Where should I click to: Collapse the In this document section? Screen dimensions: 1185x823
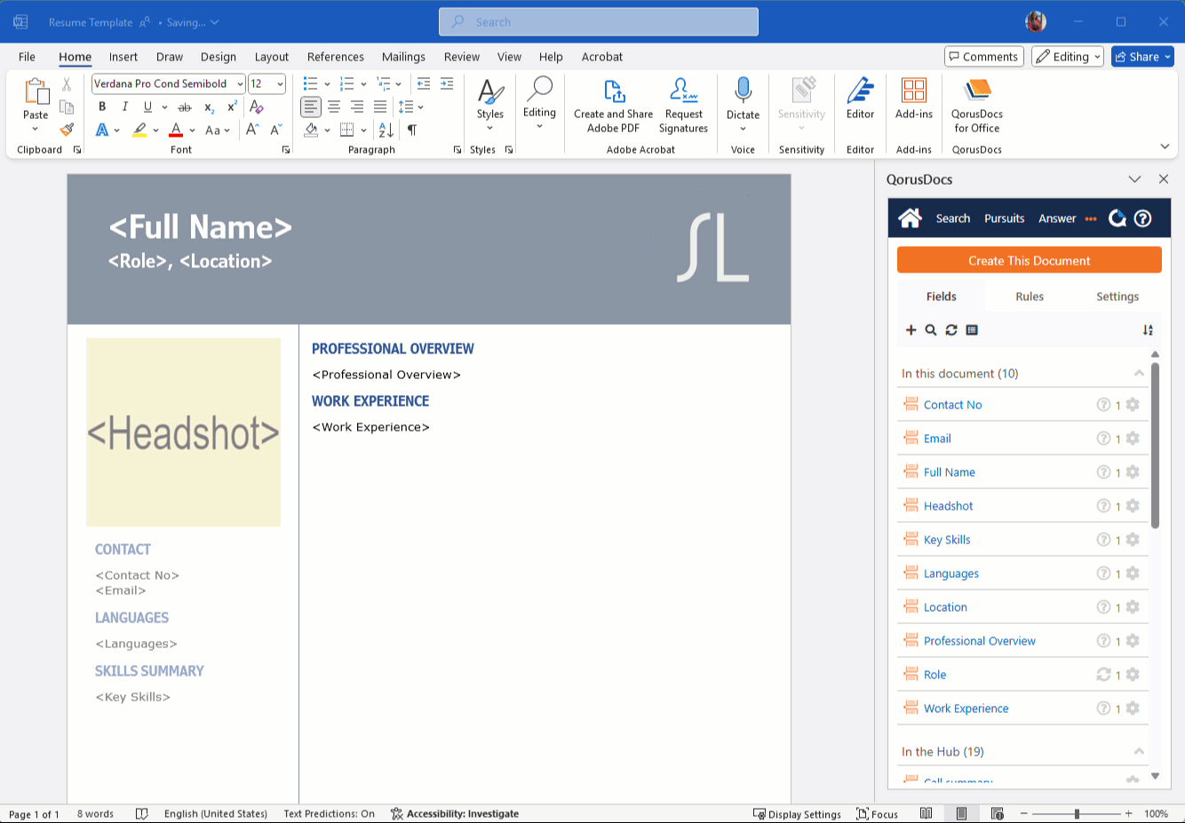pos(1139,374)
